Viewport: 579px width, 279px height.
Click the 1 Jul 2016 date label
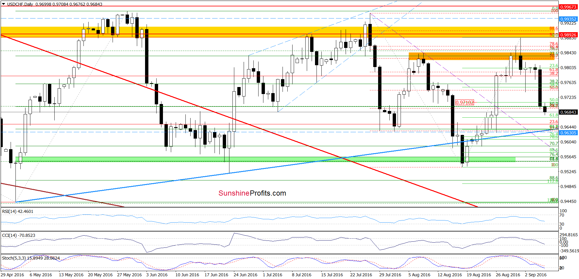click(x=273, y=275)
